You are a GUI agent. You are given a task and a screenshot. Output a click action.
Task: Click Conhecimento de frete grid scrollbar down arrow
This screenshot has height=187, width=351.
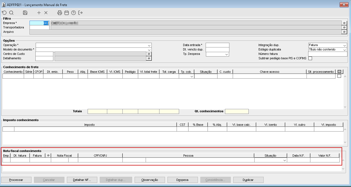tap(345, 107)
